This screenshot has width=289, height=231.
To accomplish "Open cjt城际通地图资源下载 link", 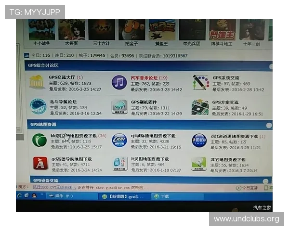I will click(153, 136).
